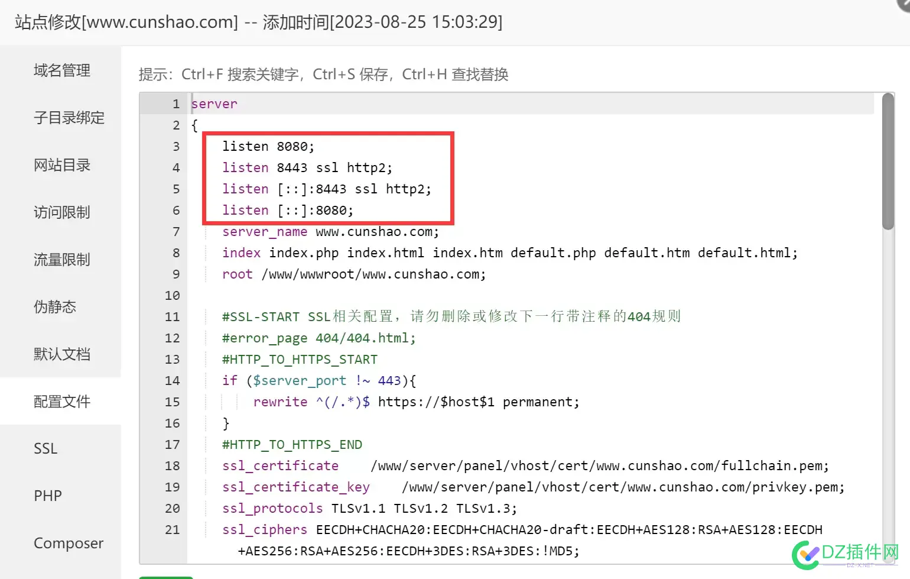Screen dimensions: 910x579
Task: Click the 'server' keyword on line 1
Action: [x=214, y=104]
